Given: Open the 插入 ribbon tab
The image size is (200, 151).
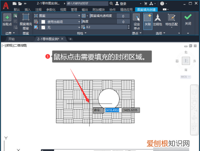Looking at the screenshot, I should click(x=28, y=10).
